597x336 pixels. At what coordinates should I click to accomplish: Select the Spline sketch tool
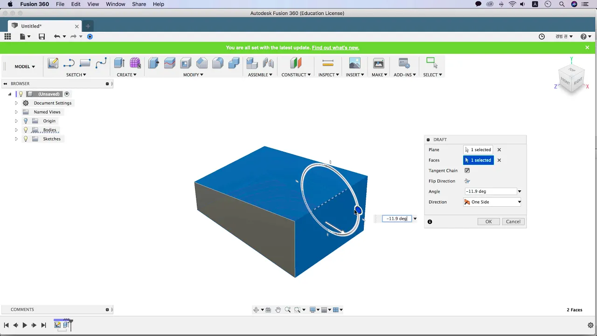101,63
